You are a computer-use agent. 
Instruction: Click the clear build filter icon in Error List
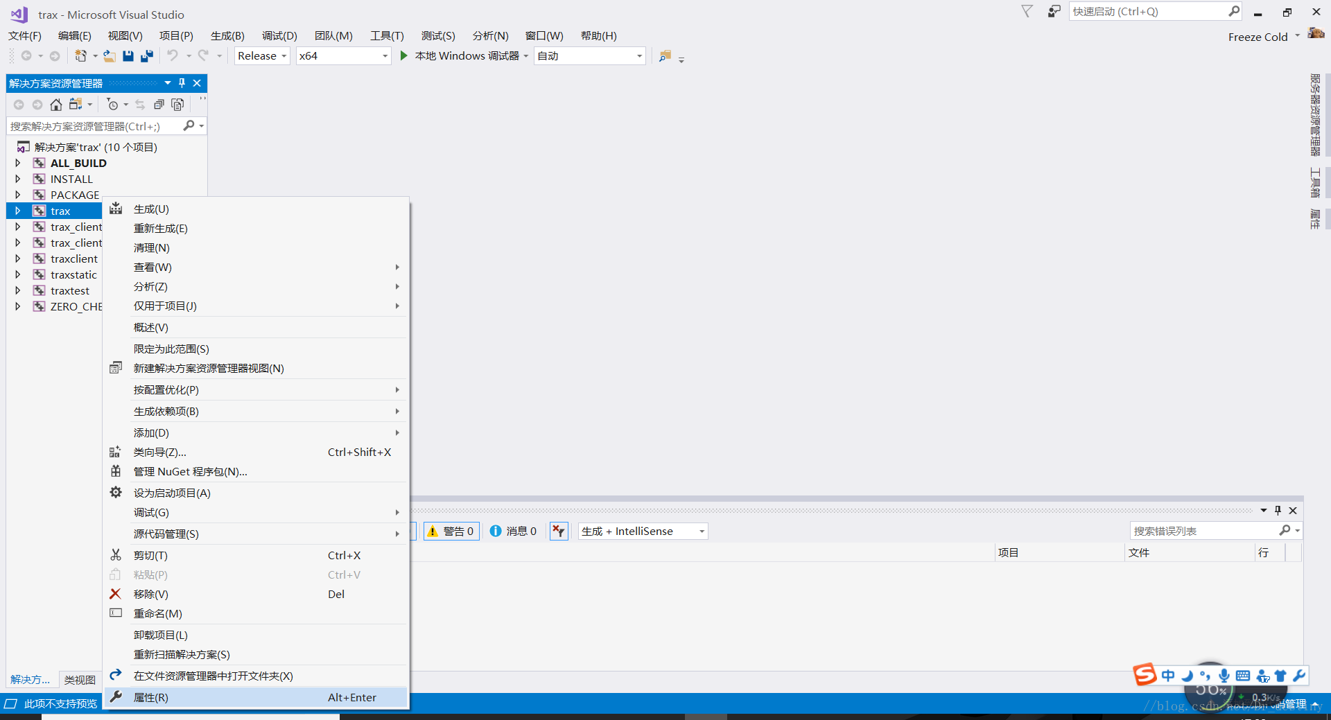point(559,532)
